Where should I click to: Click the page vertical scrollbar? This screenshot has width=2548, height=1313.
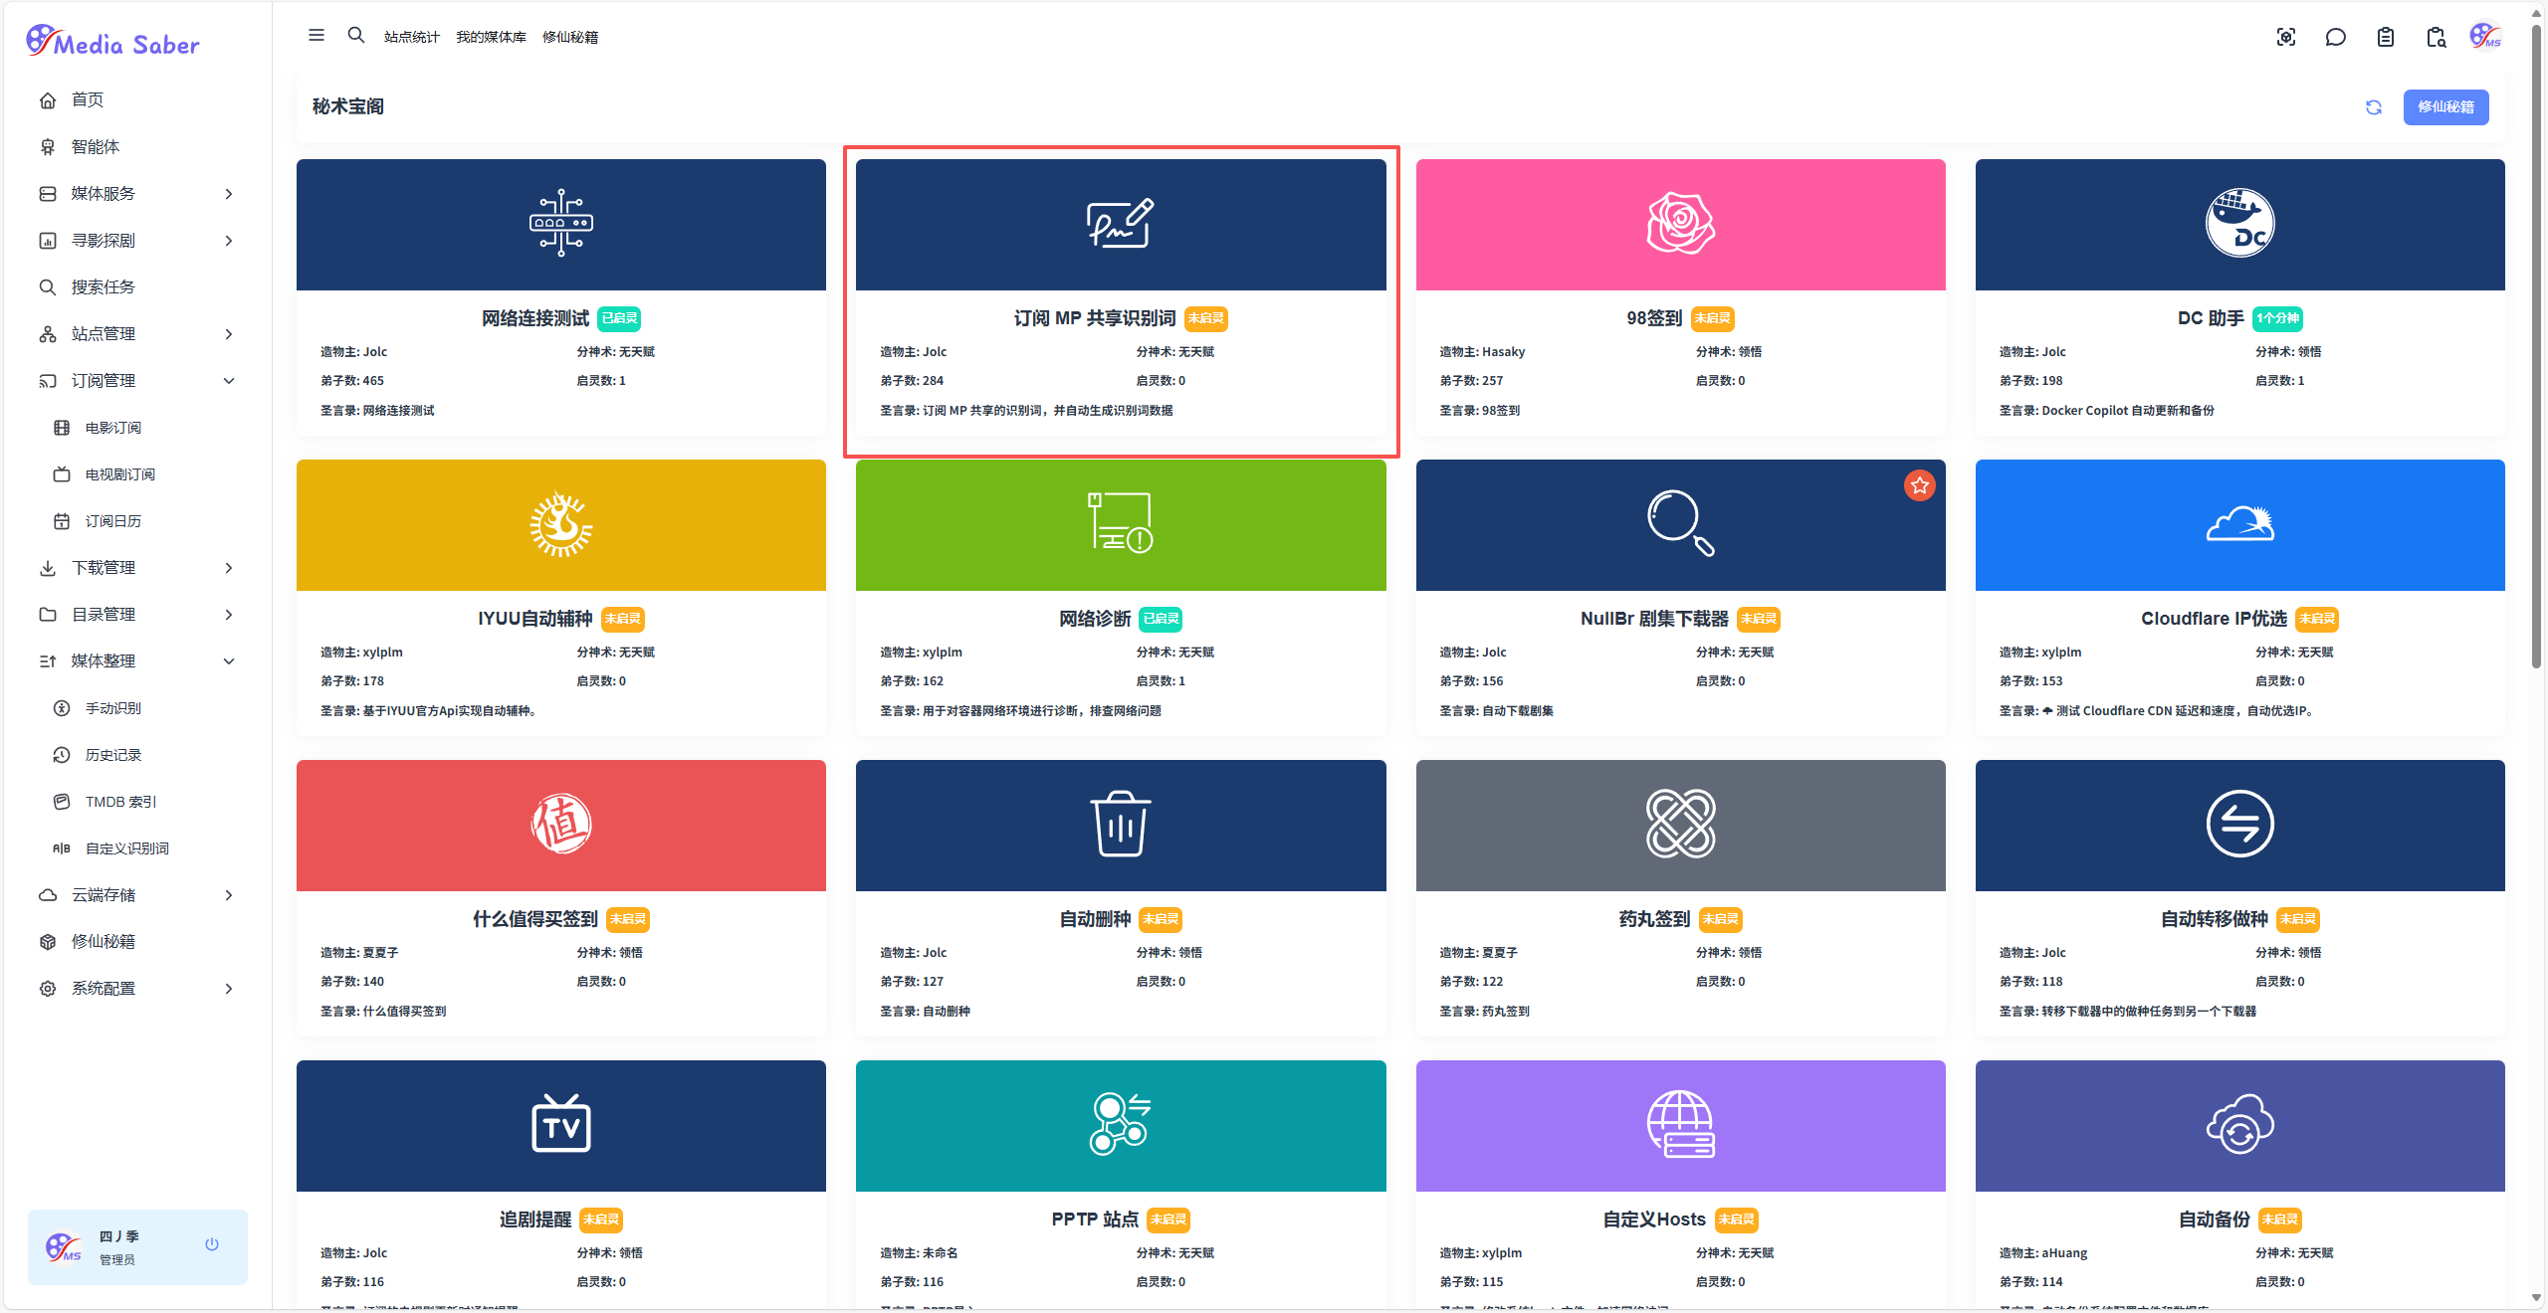tap(2536, 348)
